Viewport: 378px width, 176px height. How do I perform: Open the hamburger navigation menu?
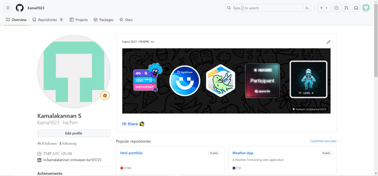[8, 8]
